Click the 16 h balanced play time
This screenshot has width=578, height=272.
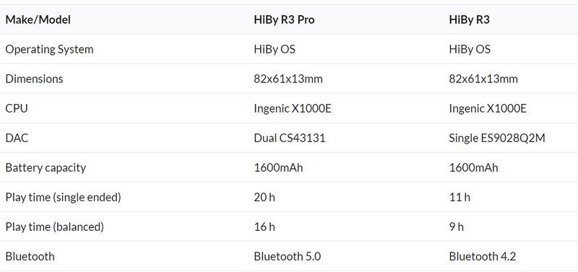pyautogui.click(x=264, y=227)
